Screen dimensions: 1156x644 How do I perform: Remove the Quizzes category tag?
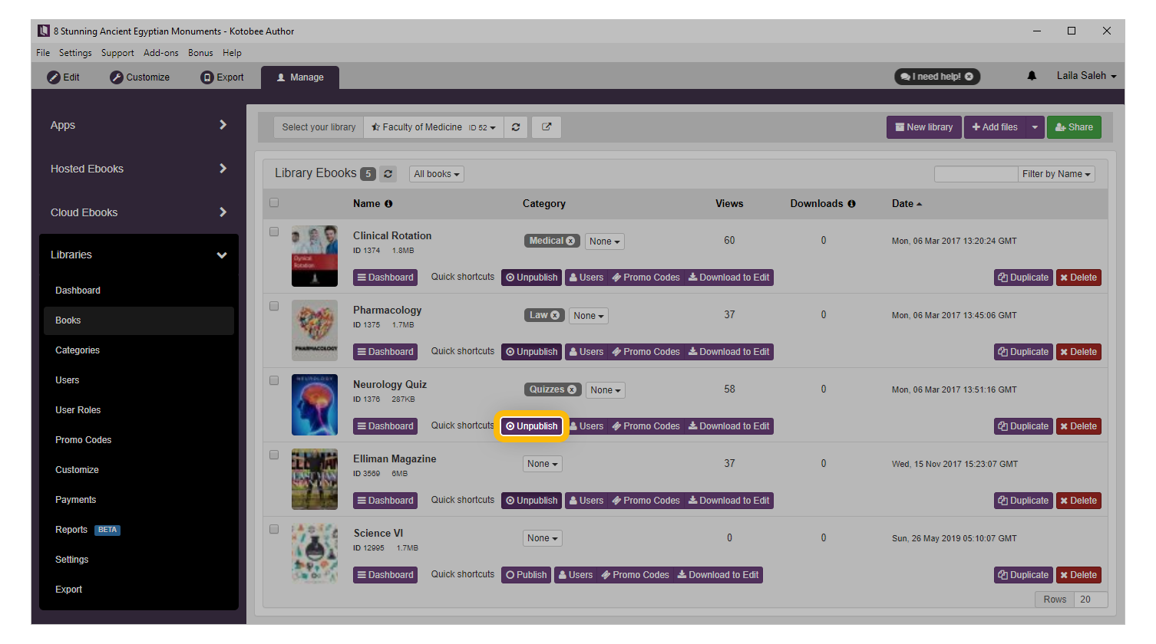571,389
